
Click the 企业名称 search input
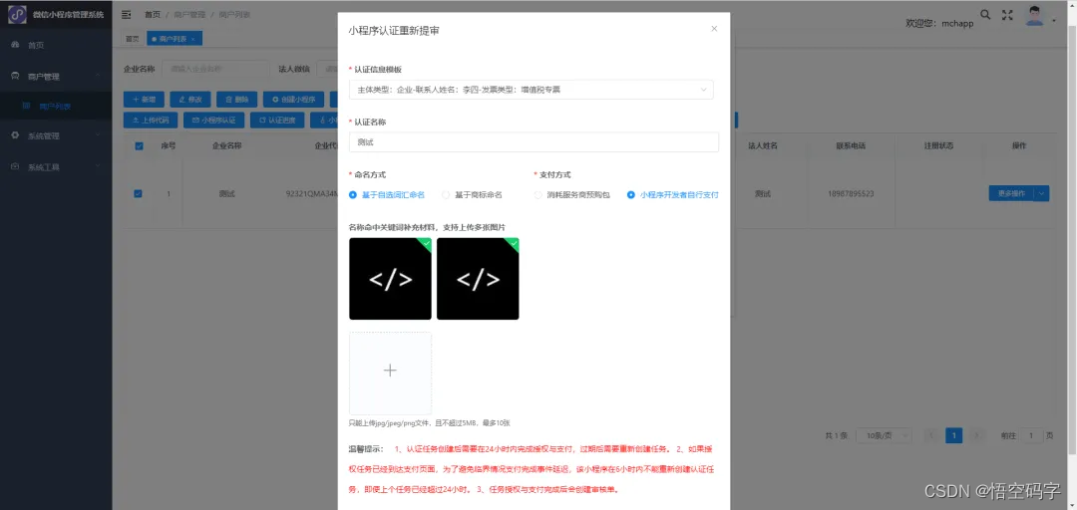click(x=215, y=69)
